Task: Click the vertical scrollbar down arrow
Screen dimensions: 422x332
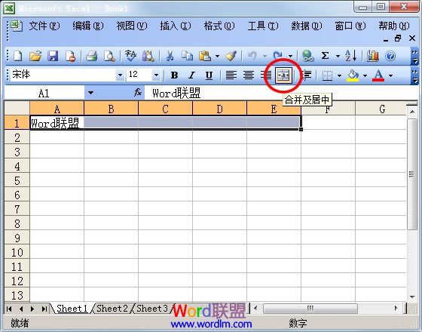Action: pyautogui.click(x=412, y=297)
